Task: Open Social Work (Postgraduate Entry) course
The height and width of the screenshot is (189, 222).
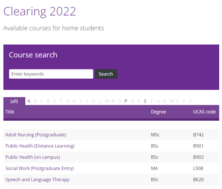Action: pyautogui.click(x=39, y=168)
